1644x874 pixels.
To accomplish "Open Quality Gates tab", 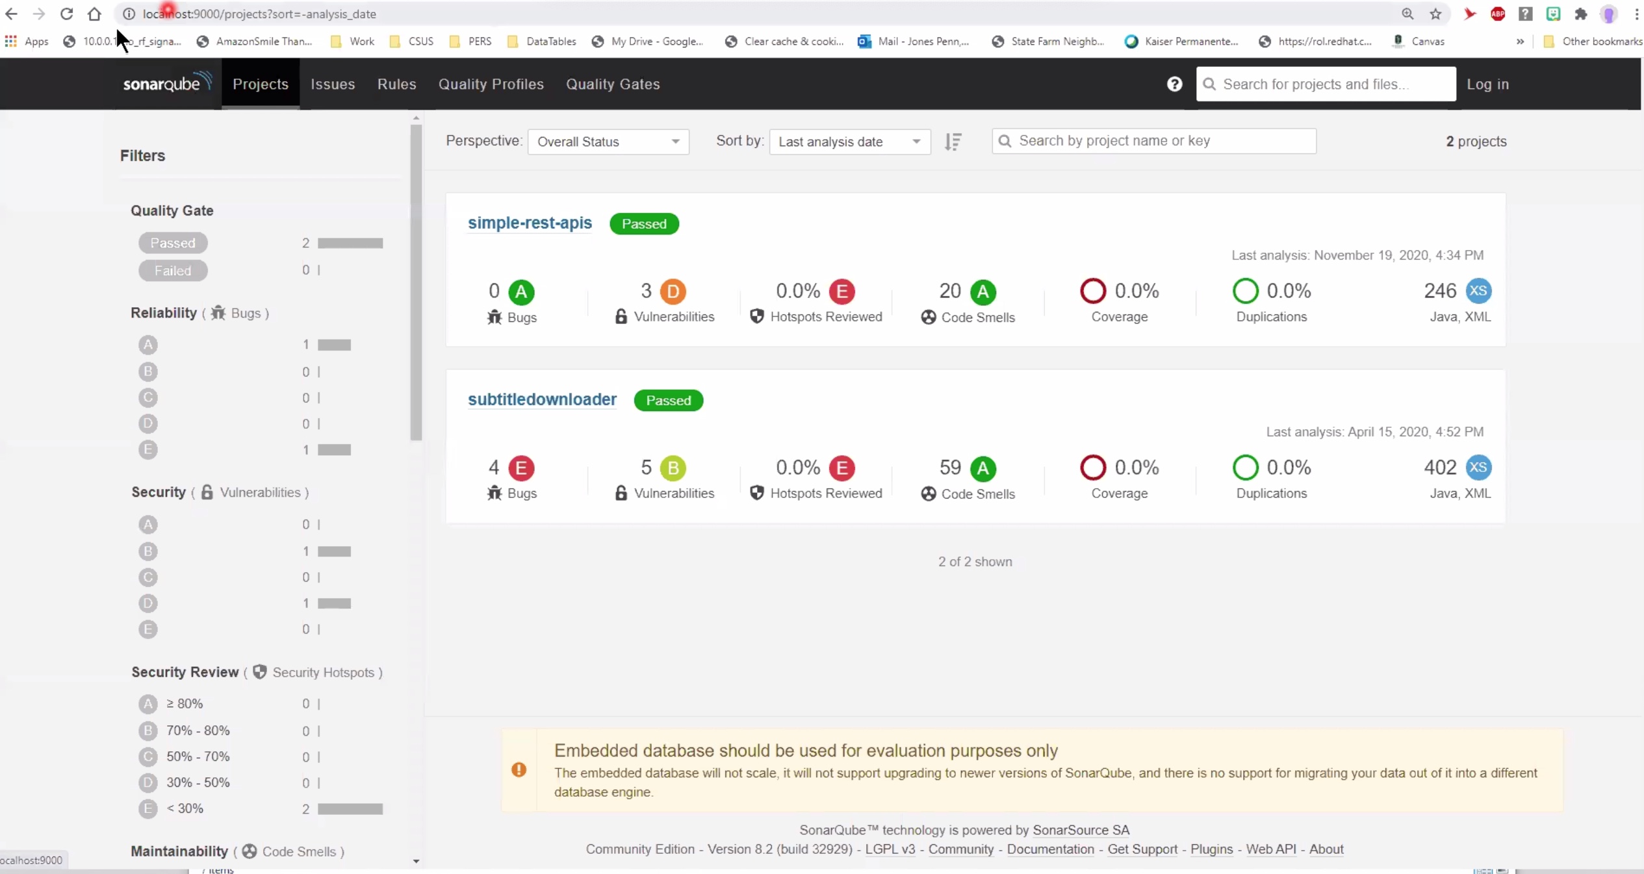I will 613,84.
